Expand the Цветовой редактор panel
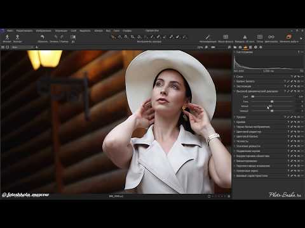The height and width of the screenshot is (228, 305). [234, 132]
